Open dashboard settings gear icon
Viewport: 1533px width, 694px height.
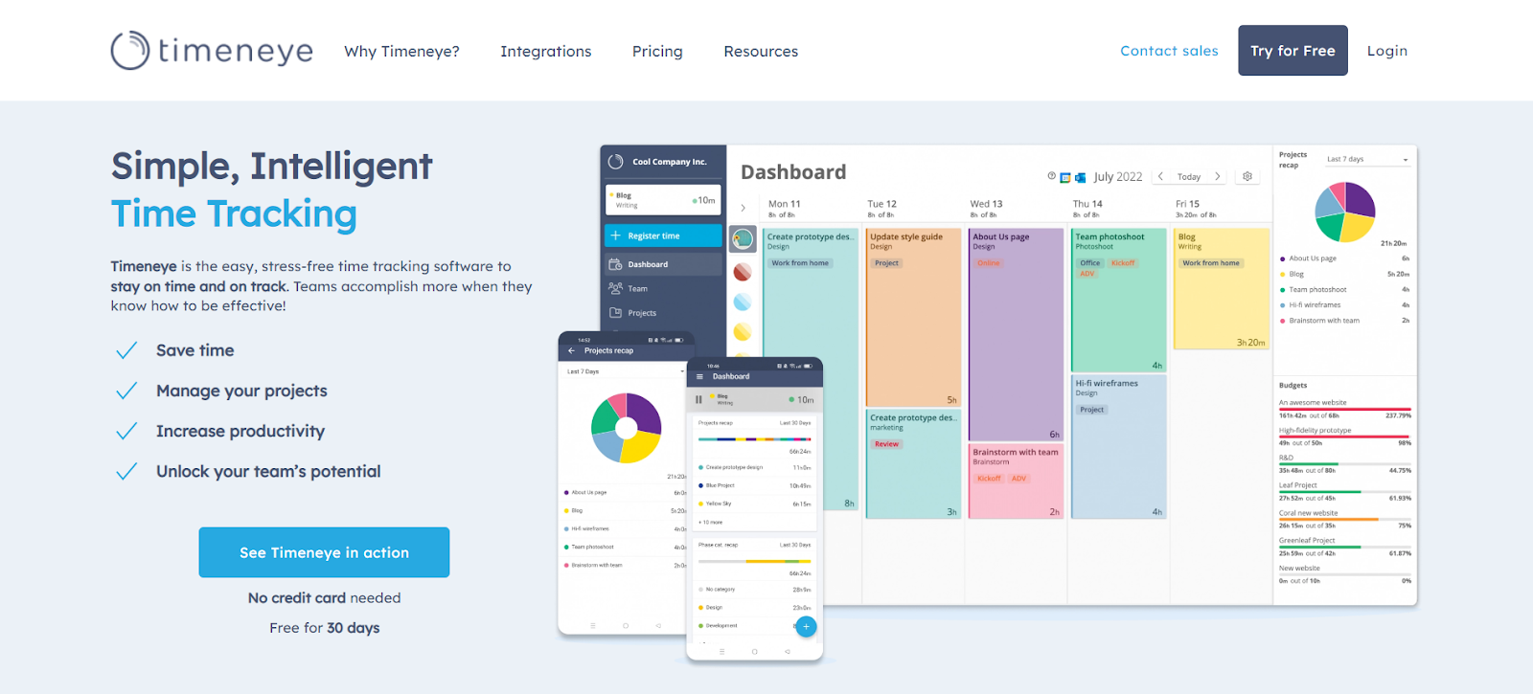(x=1247, y=176)
